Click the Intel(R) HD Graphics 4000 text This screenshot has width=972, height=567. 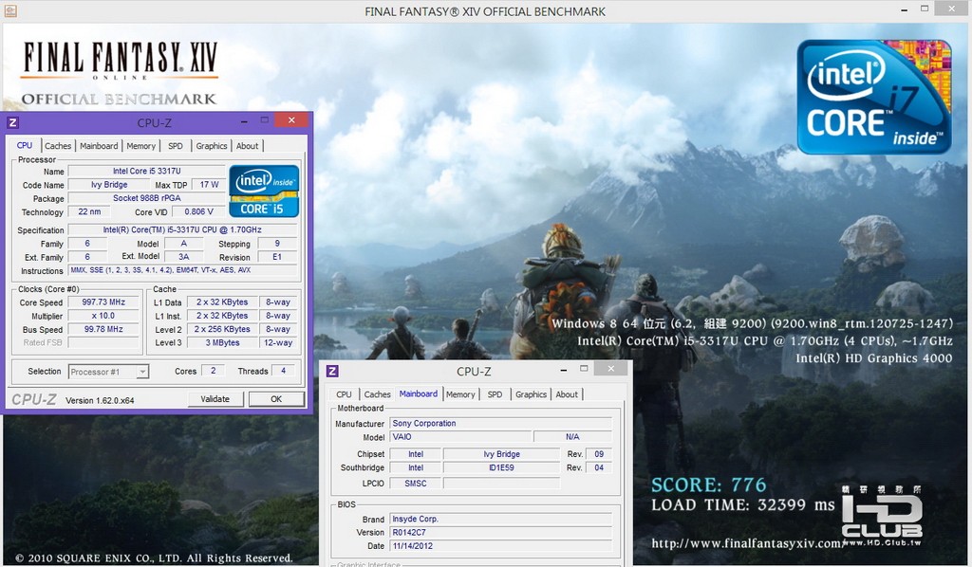(874, 358)
